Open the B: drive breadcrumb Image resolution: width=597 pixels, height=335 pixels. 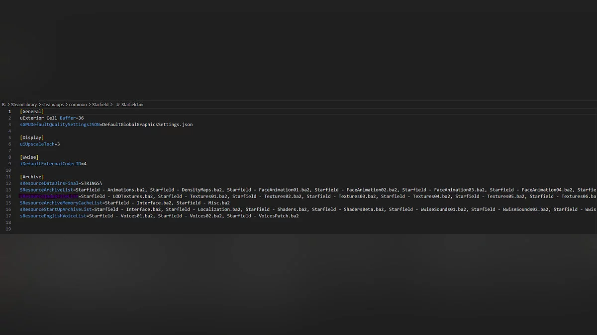click(4, 105)
